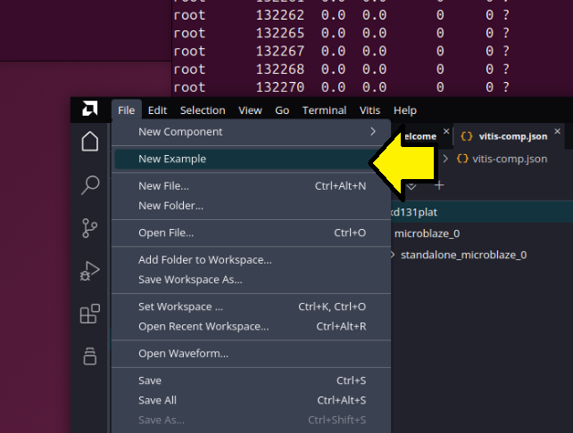Open the Terminal menu
The width and height of the screenshot is (573, 433).
[x=324, y=110]
